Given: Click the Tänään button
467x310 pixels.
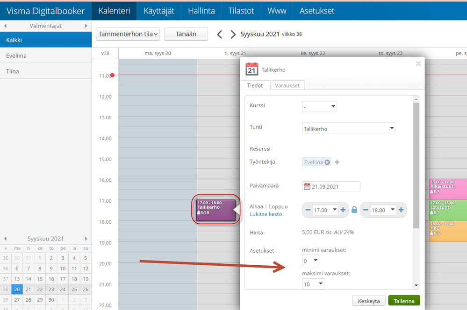Looking at the screenshot, I should tap(186, 34).
